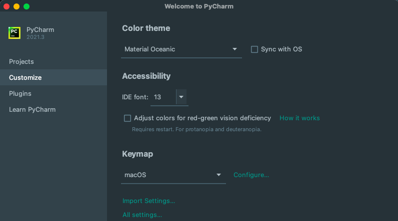Open the Projects section
The image size is (398, 221).
tap(21, 62)
